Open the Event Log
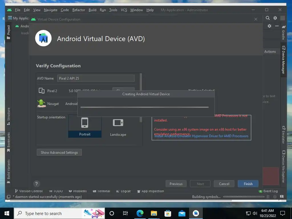 click(268, 191)
